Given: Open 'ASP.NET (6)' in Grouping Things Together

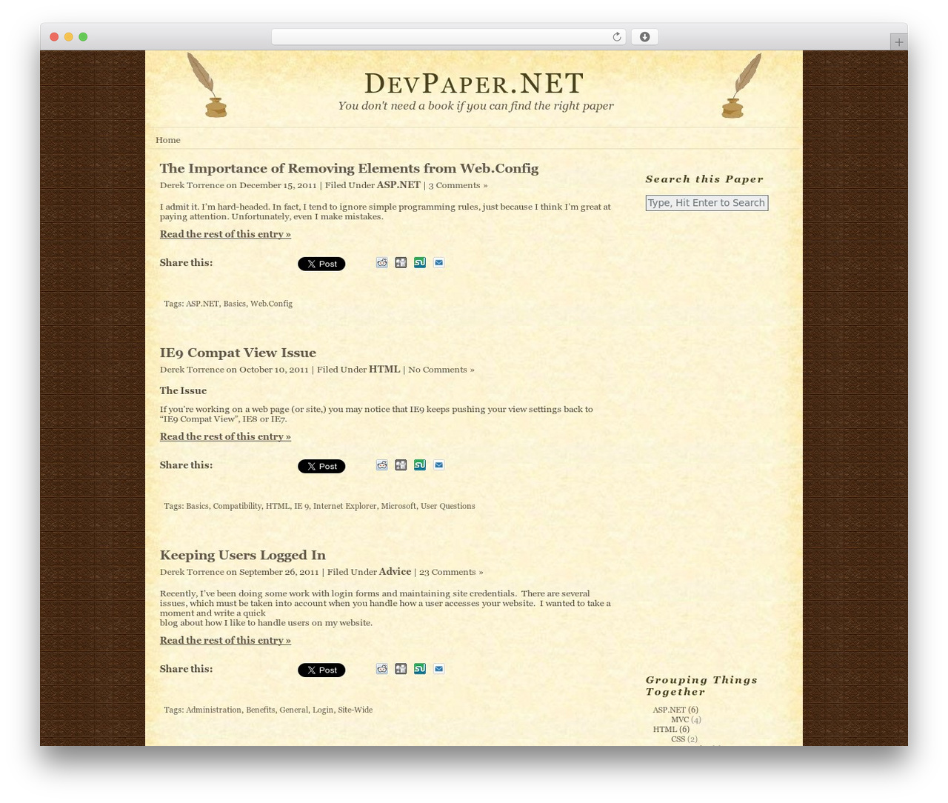Looking at the screenshot, I should pos(675,710).
